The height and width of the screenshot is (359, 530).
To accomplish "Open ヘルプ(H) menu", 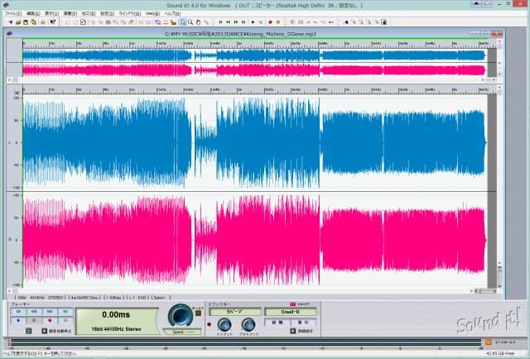I will click(172, 13).
